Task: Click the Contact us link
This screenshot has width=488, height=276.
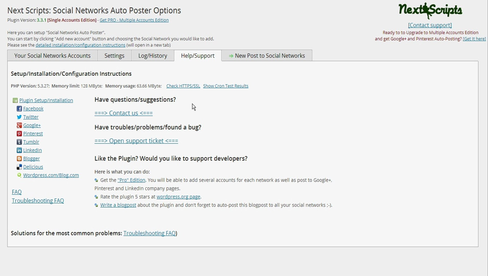Action: [123, 113]
